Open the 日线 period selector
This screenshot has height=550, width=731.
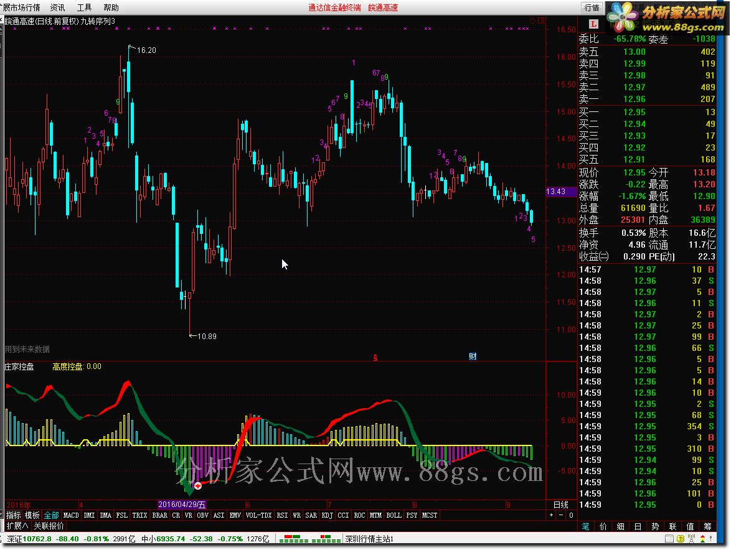pyautogui.click(x=561, y=505)
